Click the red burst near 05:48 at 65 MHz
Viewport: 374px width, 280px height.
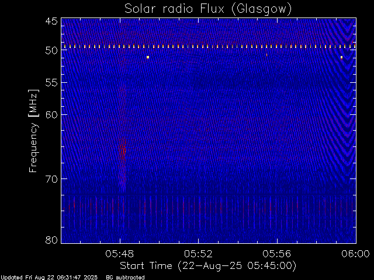[122, 151]
